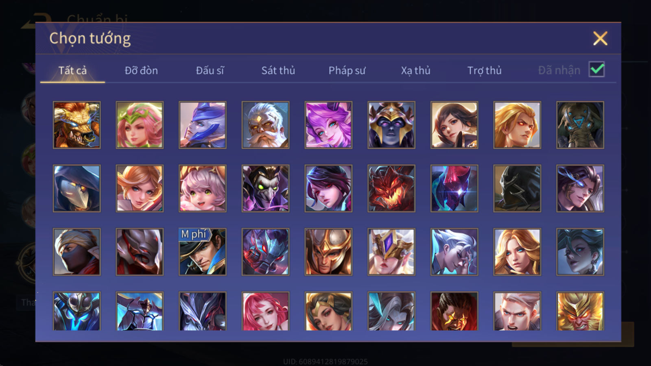
Task: Filter by the "Xạ thủ" tab
Action: pos(415,70)
